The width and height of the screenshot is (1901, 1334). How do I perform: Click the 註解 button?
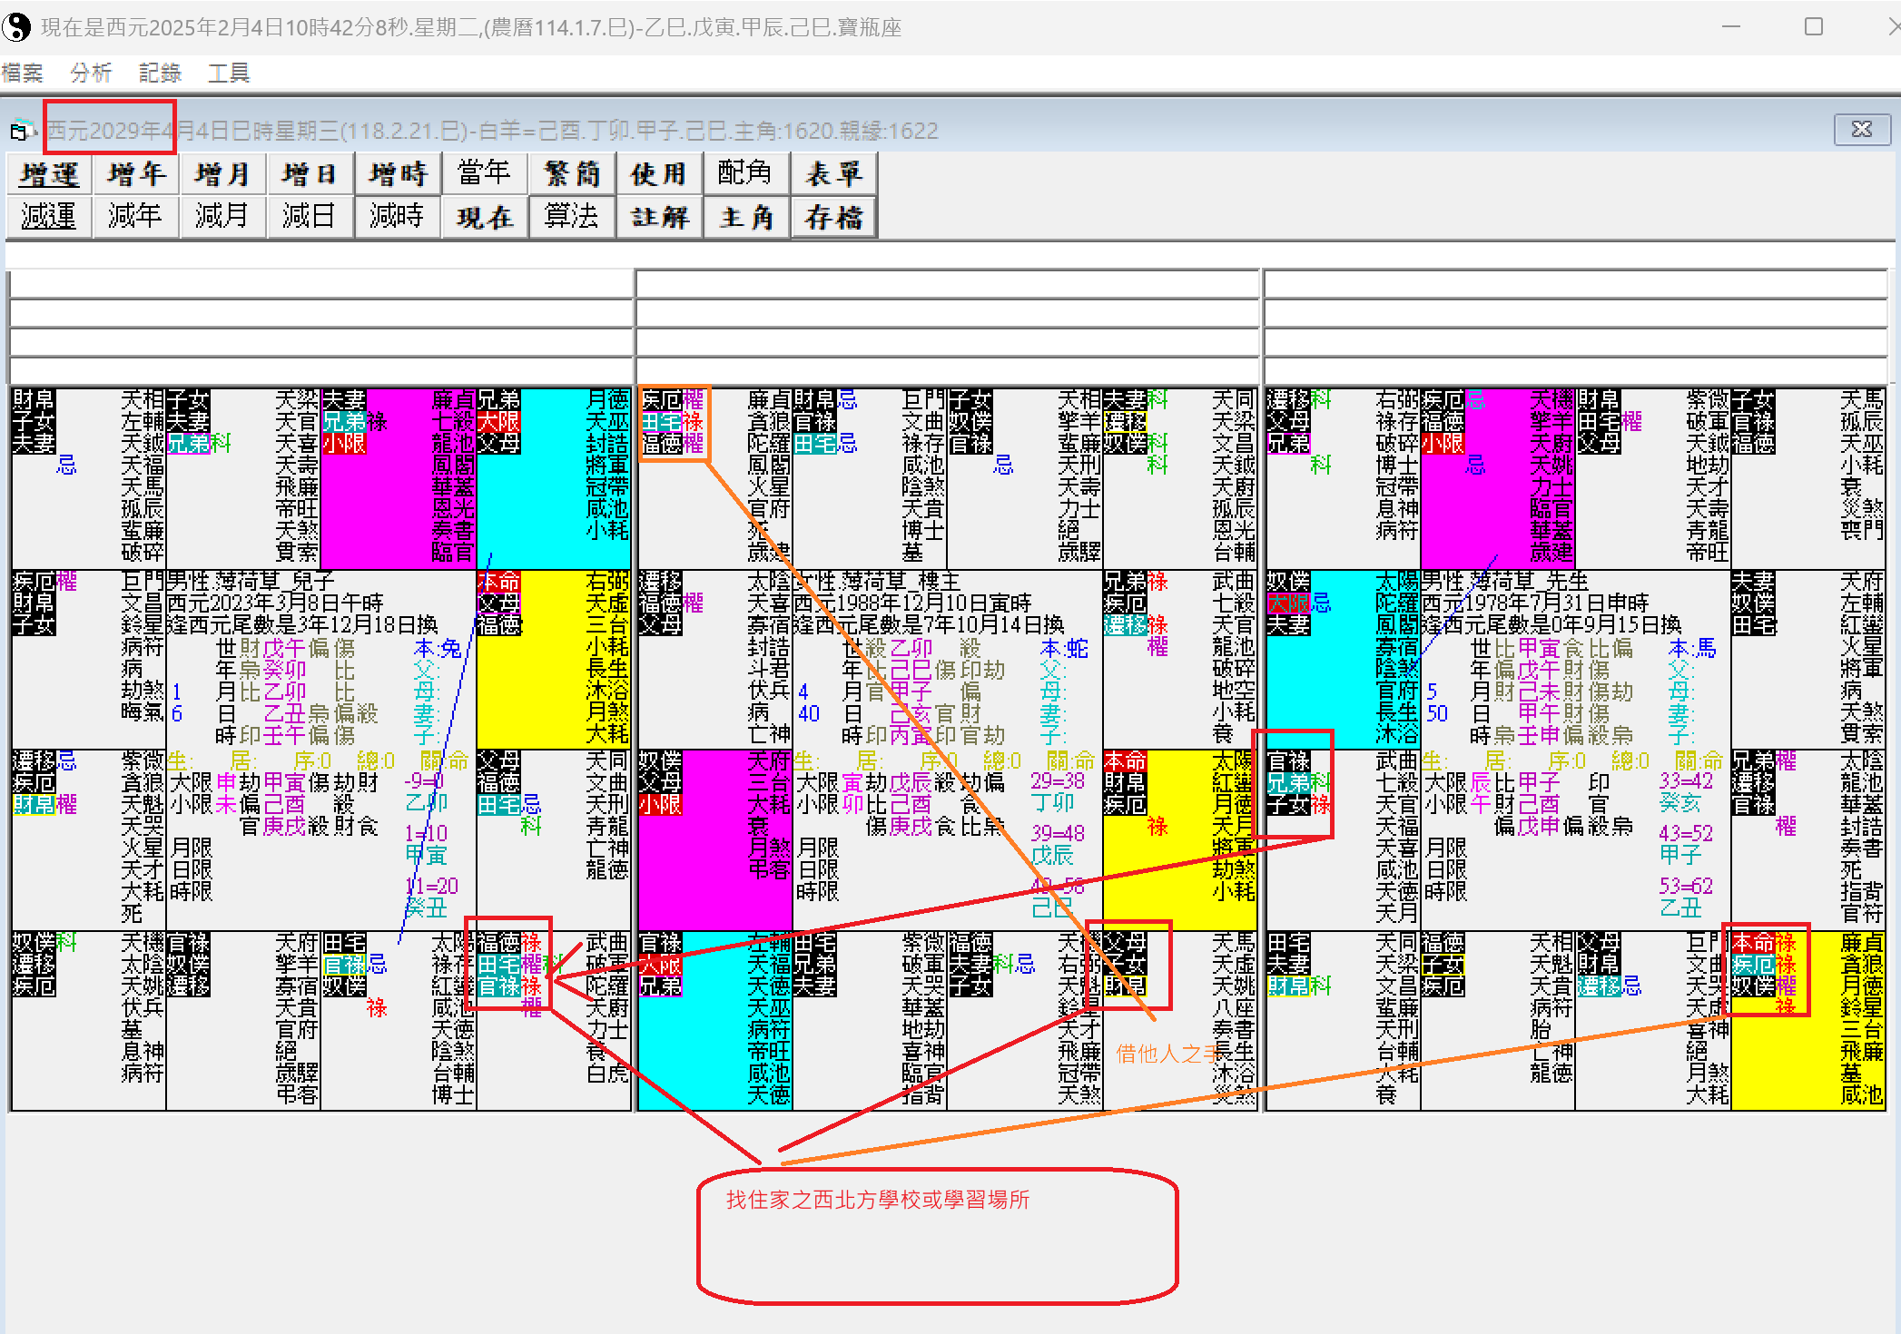(659, 217)
